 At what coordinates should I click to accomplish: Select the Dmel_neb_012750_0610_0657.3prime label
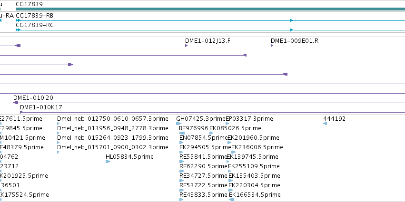(x=113, y=119)
